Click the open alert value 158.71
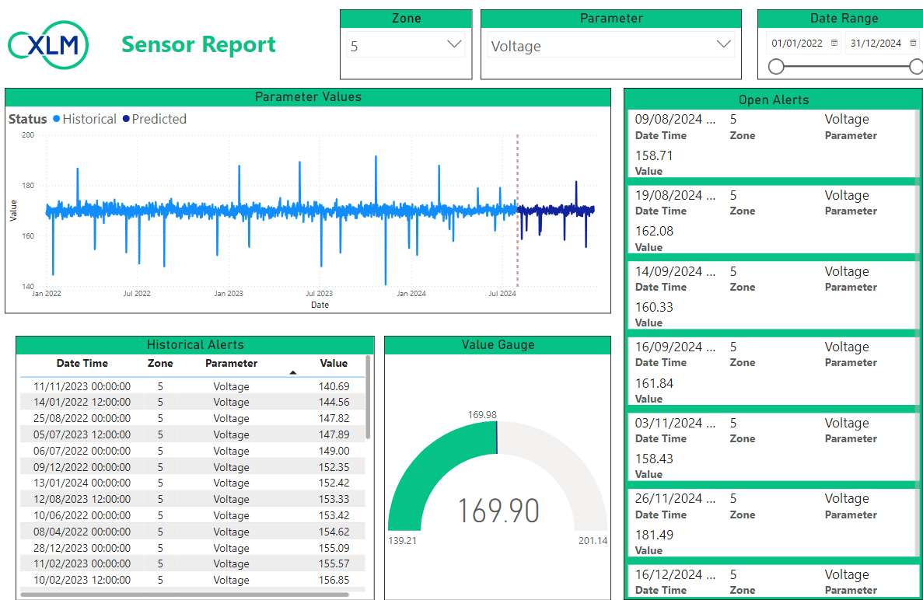The width and height of the screenshot is (923, 600). pos(653,156)
